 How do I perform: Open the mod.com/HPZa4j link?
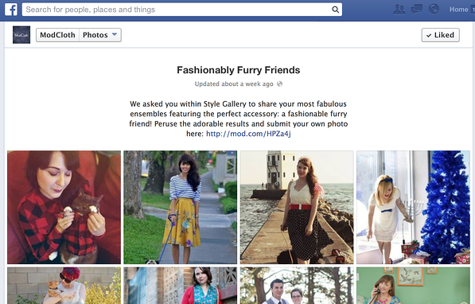pyautogui.click(x=248, y=134)
